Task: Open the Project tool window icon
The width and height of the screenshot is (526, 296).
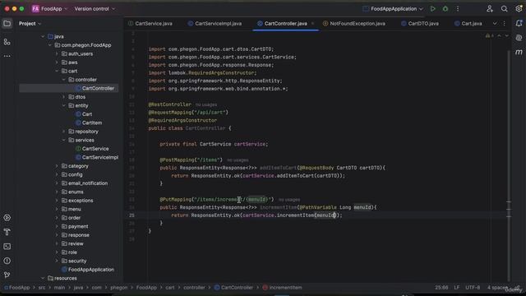Action: point(7,24)
